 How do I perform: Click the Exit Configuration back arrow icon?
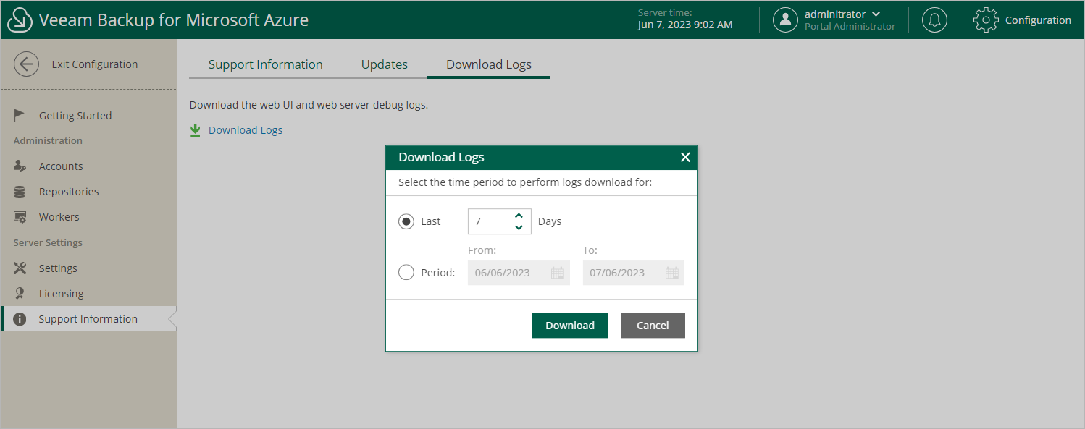[27, 64]
